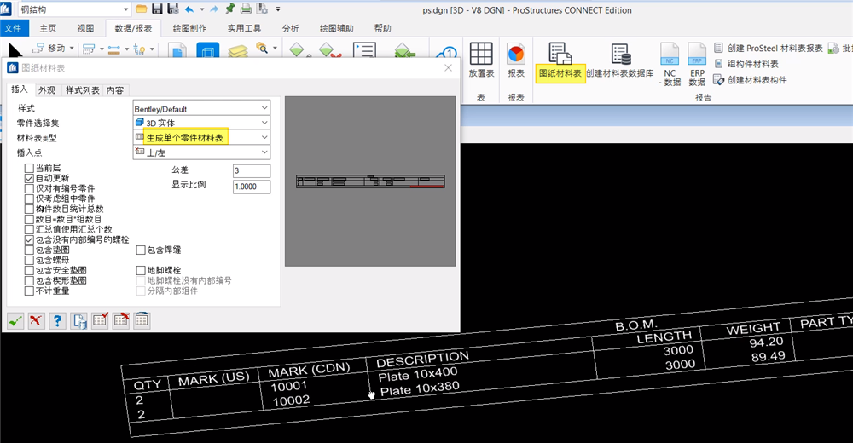Print using the printer icon

coord(246,9)
